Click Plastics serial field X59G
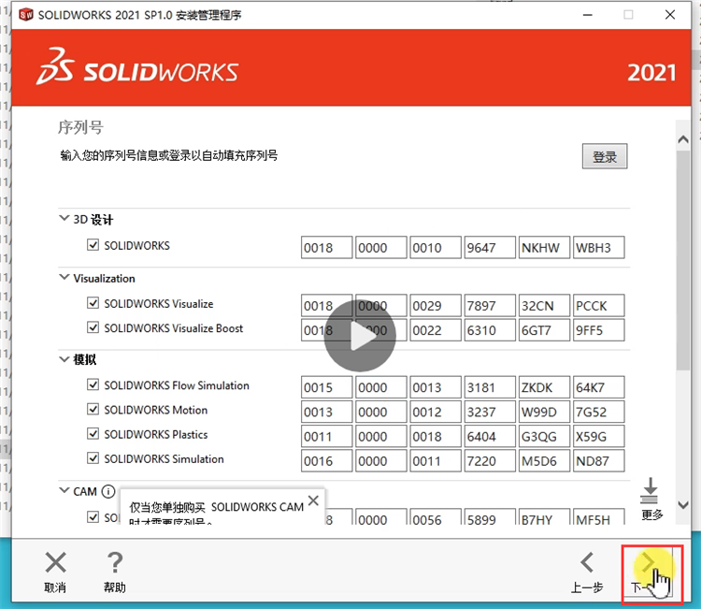 pyautogui.click(x=598, y=436)
